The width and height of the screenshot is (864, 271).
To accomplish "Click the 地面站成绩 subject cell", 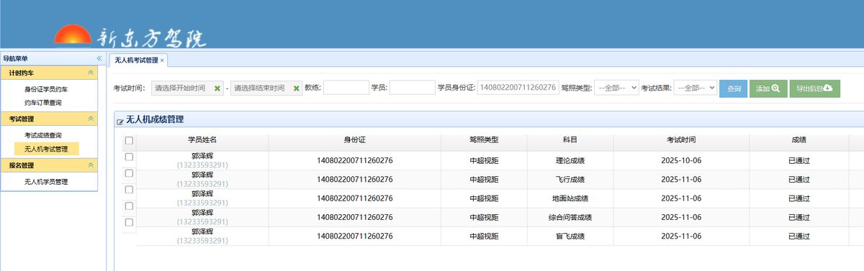I will 570,198.
